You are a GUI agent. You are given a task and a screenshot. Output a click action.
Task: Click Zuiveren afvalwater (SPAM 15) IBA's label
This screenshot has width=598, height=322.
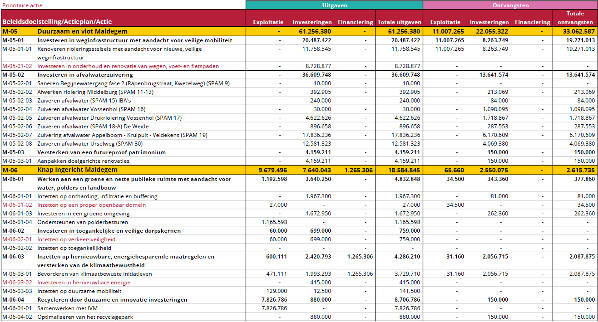tap(84, 101)
